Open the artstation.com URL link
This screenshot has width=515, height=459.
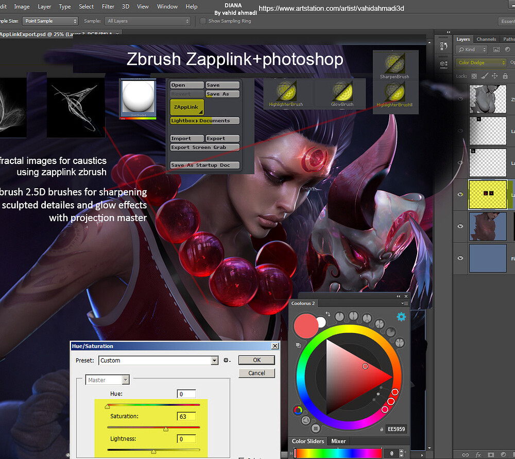[x=331, y=8]
